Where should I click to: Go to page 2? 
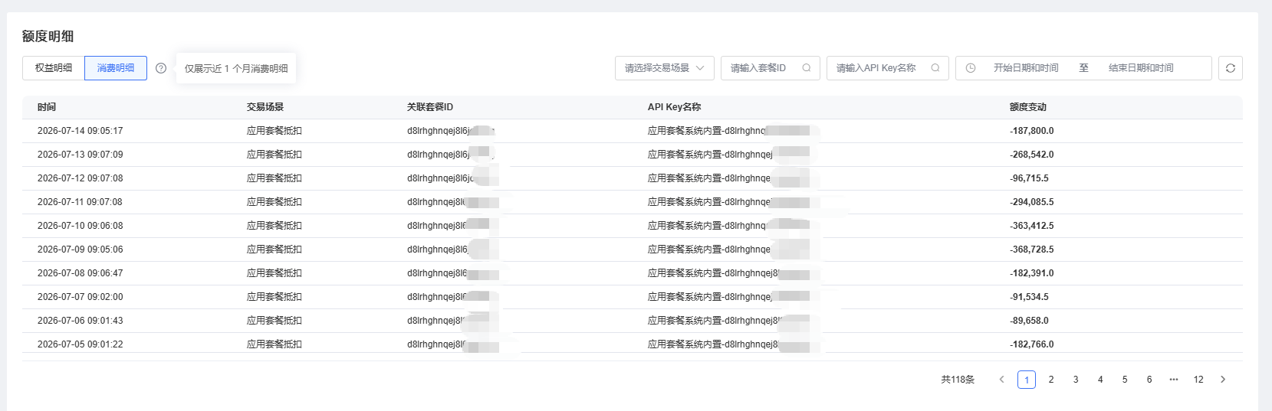point(1051,380)
